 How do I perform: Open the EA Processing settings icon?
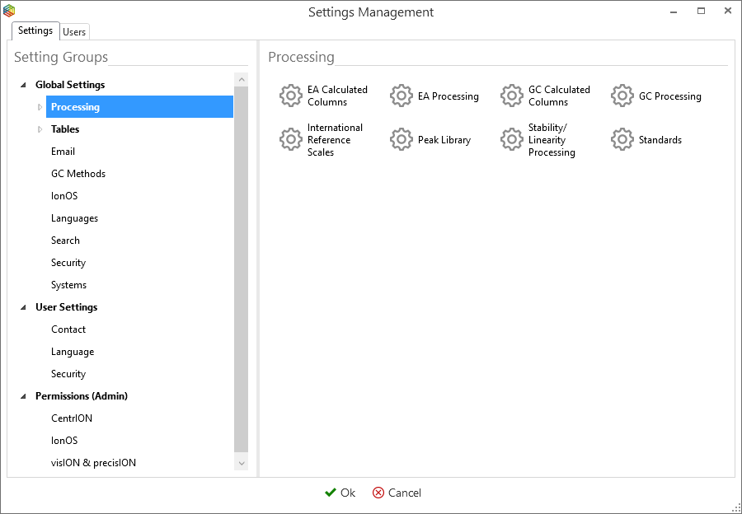(x=402, y=96)
